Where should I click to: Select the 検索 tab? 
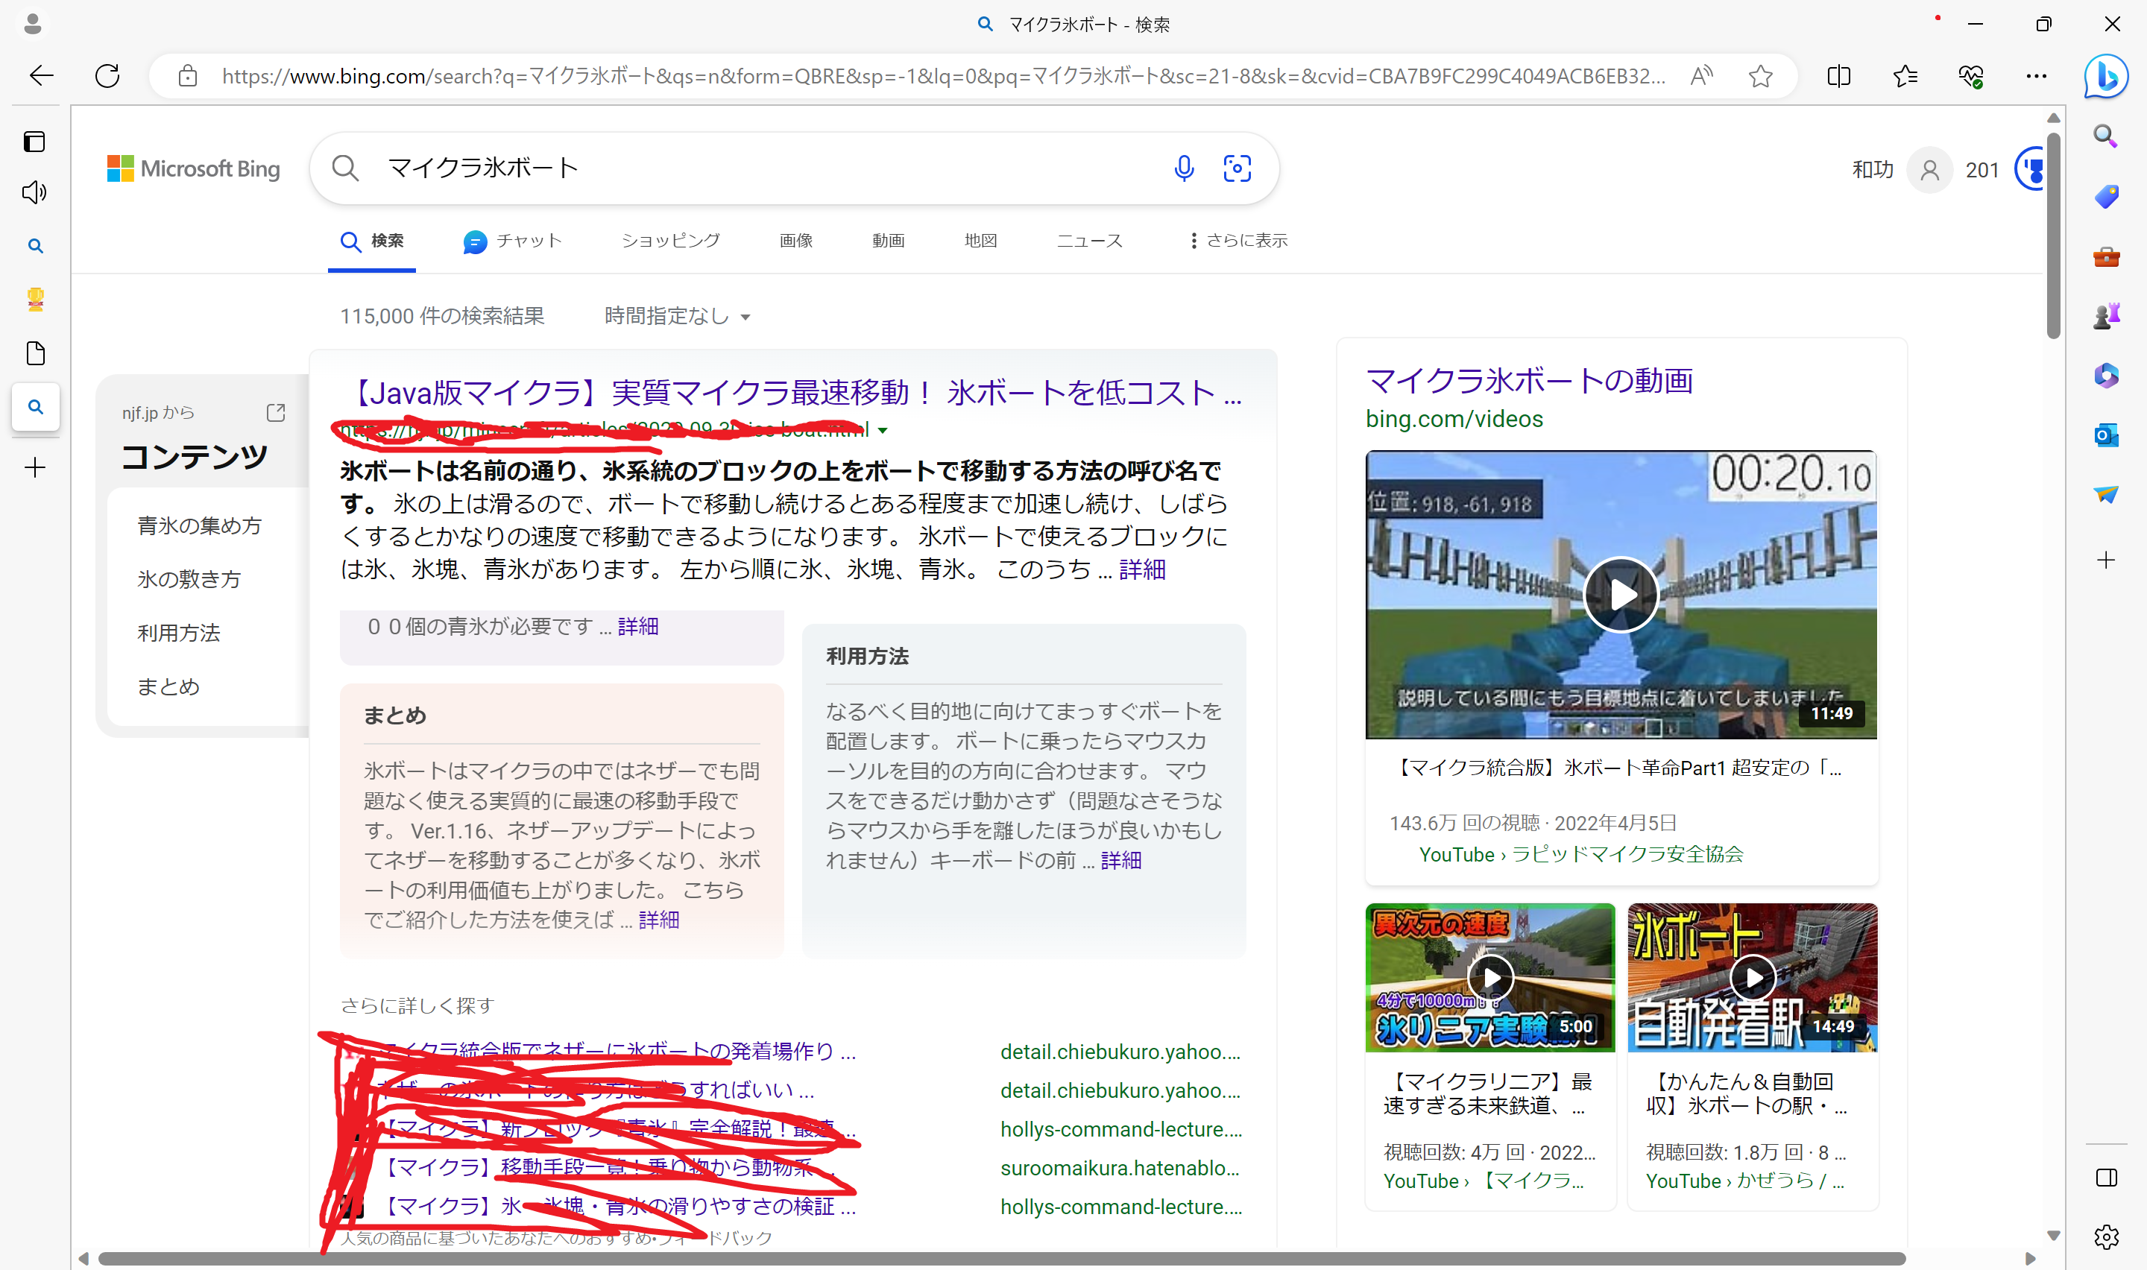(371, 241)
